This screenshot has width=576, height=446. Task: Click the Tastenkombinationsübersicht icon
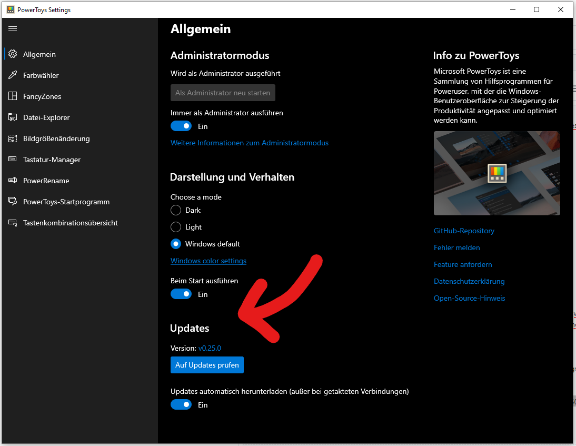click(x=12, y=222)
